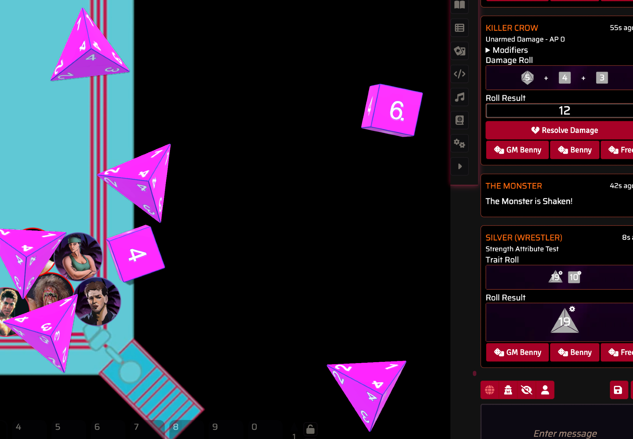Expand the 19 Roll Result die
This screenshot has width=633, height=439.
coord(565,321)
